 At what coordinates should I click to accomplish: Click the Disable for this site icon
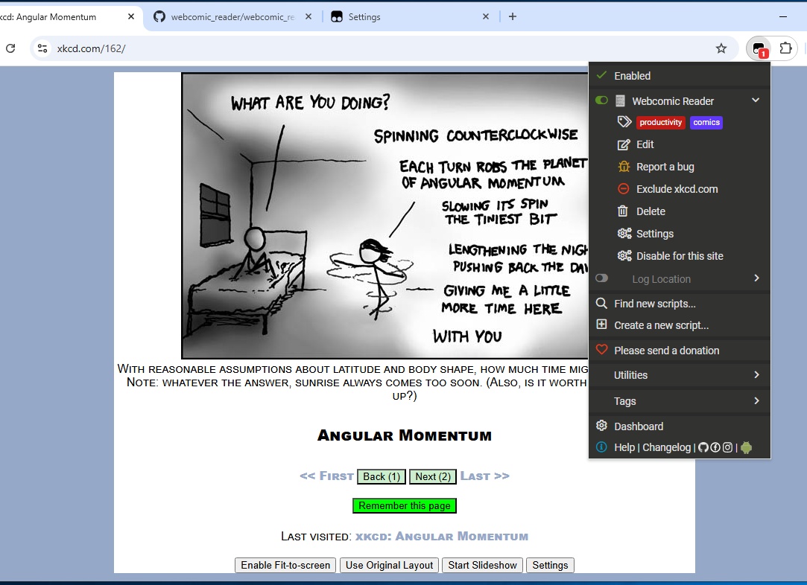[624, 255]
